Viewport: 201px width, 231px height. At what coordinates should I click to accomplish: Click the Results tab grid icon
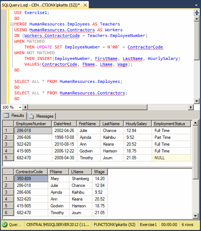[x=6, y=115]
